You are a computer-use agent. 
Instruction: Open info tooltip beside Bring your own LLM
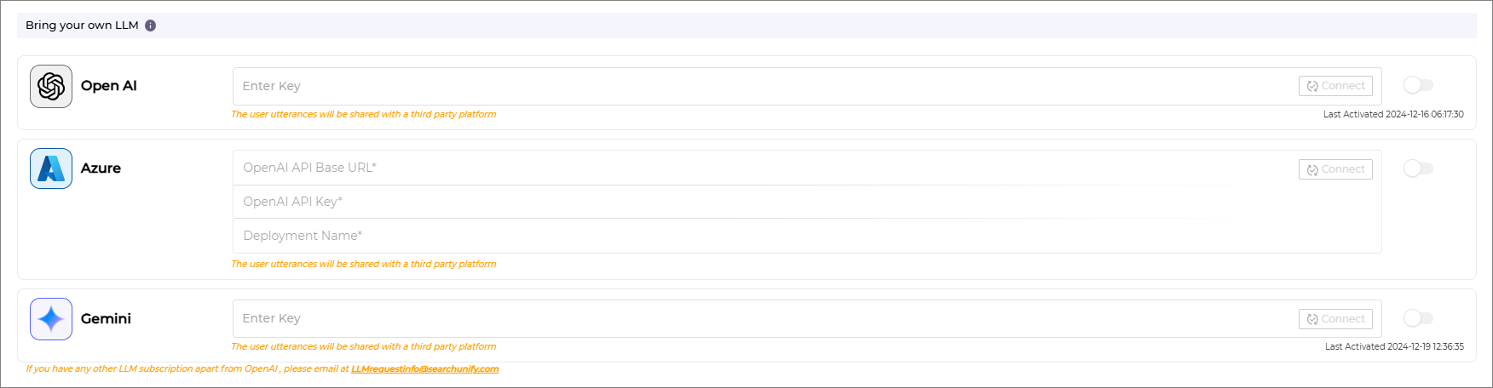(x=150, y=26)
